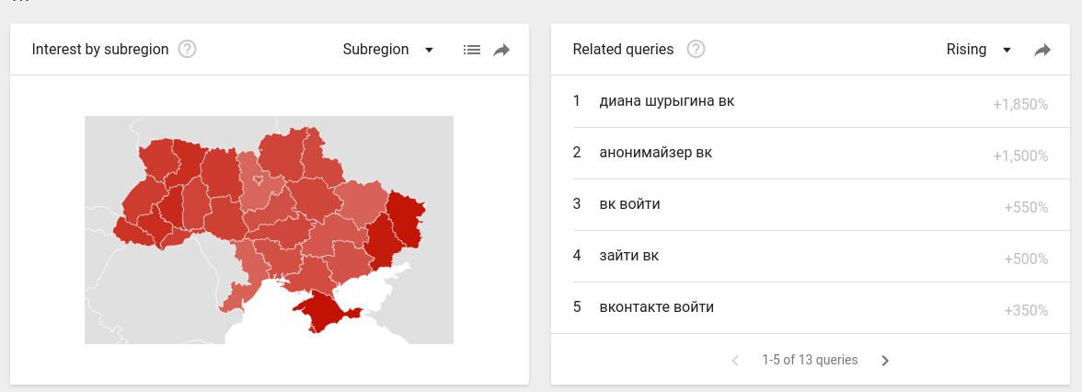Select the dark red easternmost Luhansk region

403,215
